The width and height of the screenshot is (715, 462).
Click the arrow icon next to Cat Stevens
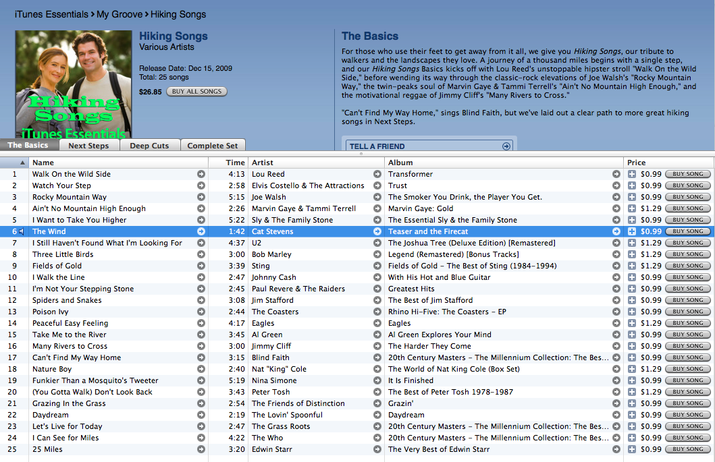pos(377,231)
